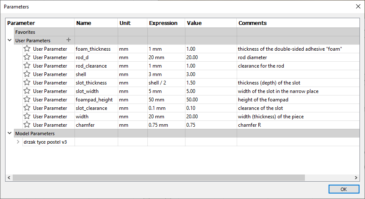The image size is (365, 199).
Task: Collapse the Model Parameters section
Action: pos(10,133)
